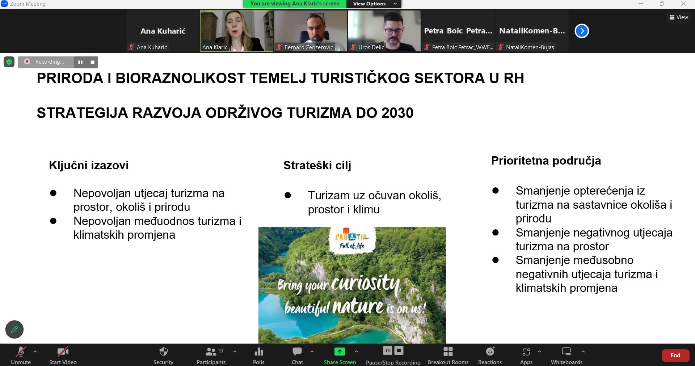The height and width of the screenshot is (366, 695).
Task: Open Breakout Rooms
Action: pyautogui.click(x=448, y=356)
